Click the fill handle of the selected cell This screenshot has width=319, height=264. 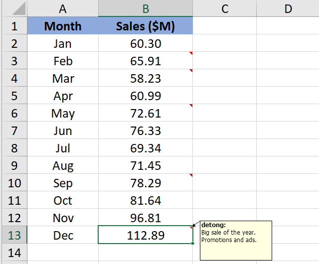(x=192, y=243)
